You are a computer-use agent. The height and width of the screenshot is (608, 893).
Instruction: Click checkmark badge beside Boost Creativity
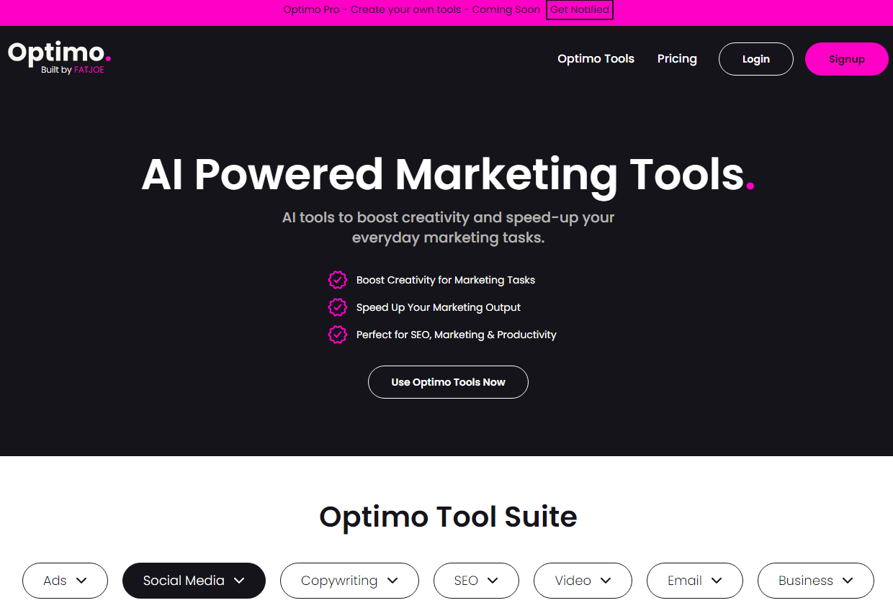click(x=337, y=280)
